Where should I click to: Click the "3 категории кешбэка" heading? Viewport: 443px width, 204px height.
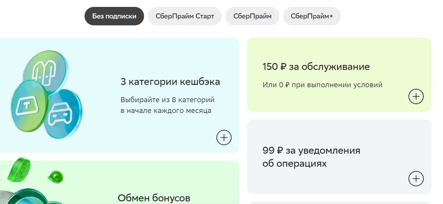[x=170, y=82]
